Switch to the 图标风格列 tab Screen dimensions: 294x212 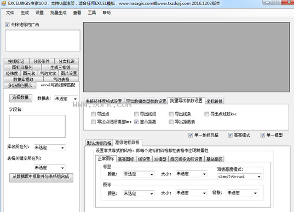[x=22, y=67]
